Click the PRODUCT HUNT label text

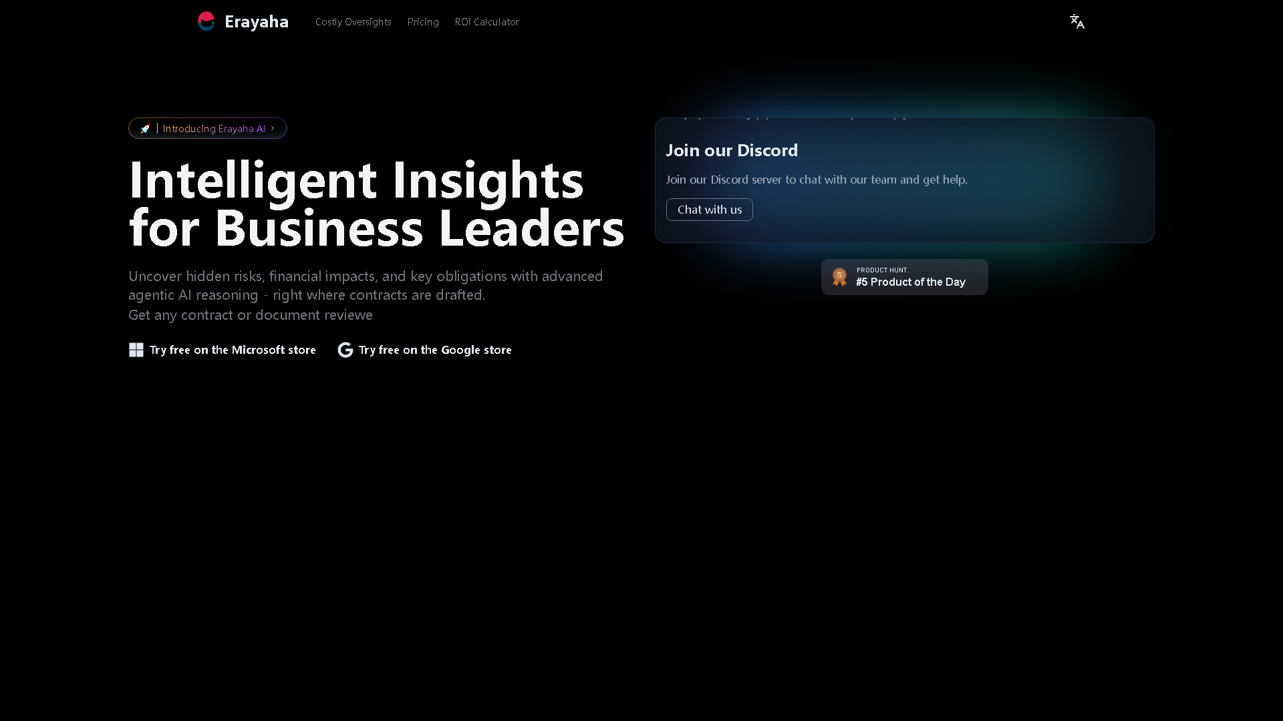(881, 270)
